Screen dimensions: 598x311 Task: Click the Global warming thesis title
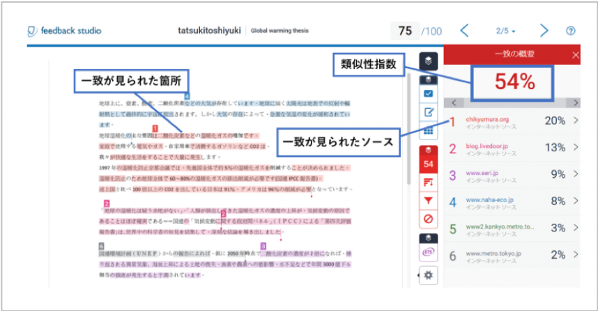pos(279,31)
